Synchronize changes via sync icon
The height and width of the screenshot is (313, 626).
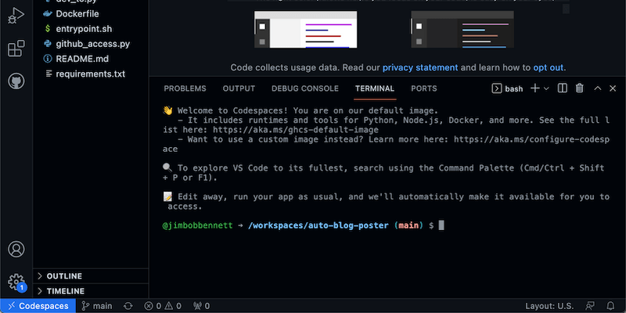[128, 306]
